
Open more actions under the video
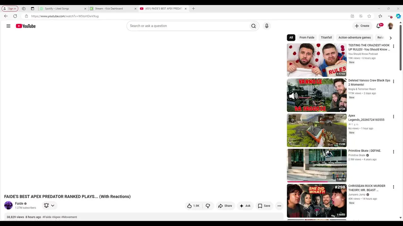[279, 206]
